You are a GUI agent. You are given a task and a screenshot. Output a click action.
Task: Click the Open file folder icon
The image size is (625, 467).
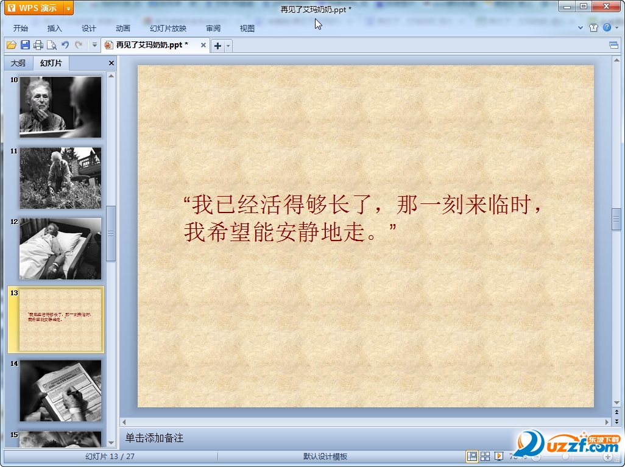[12, 45]
